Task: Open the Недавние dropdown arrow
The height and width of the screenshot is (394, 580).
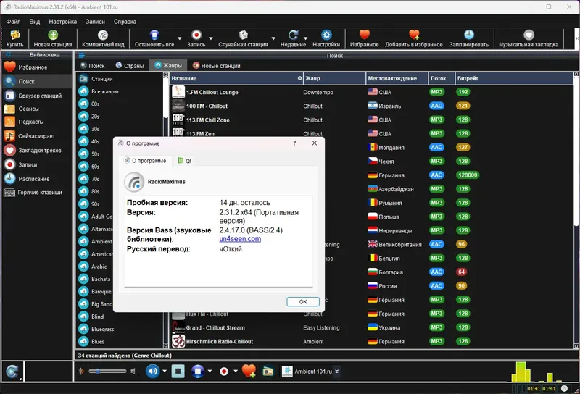Action: [x=305, y=38]
